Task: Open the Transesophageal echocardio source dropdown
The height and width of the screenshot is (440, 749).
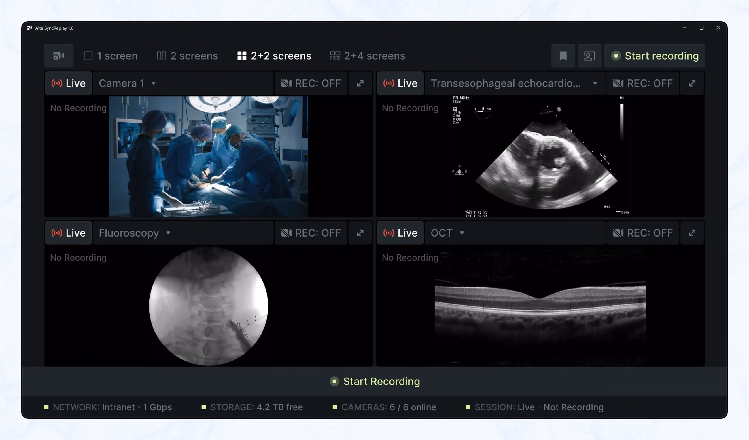Action: coord(515,83)
